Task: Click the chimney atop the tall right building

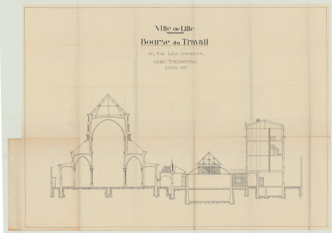Action: coord(258,119)
